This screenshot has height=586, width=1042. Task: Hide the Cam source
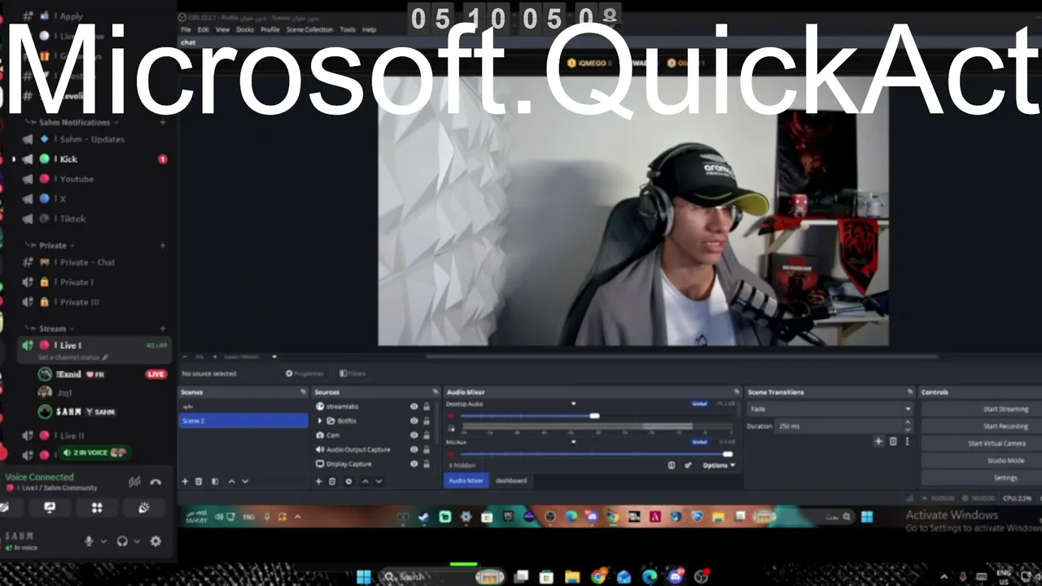(x=414, y=435)
